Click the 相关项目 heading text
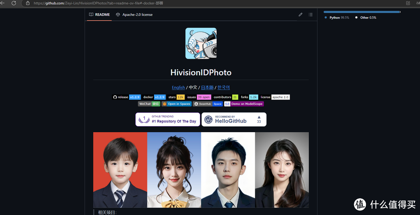 pyautogui.click(x=107, y=213)
